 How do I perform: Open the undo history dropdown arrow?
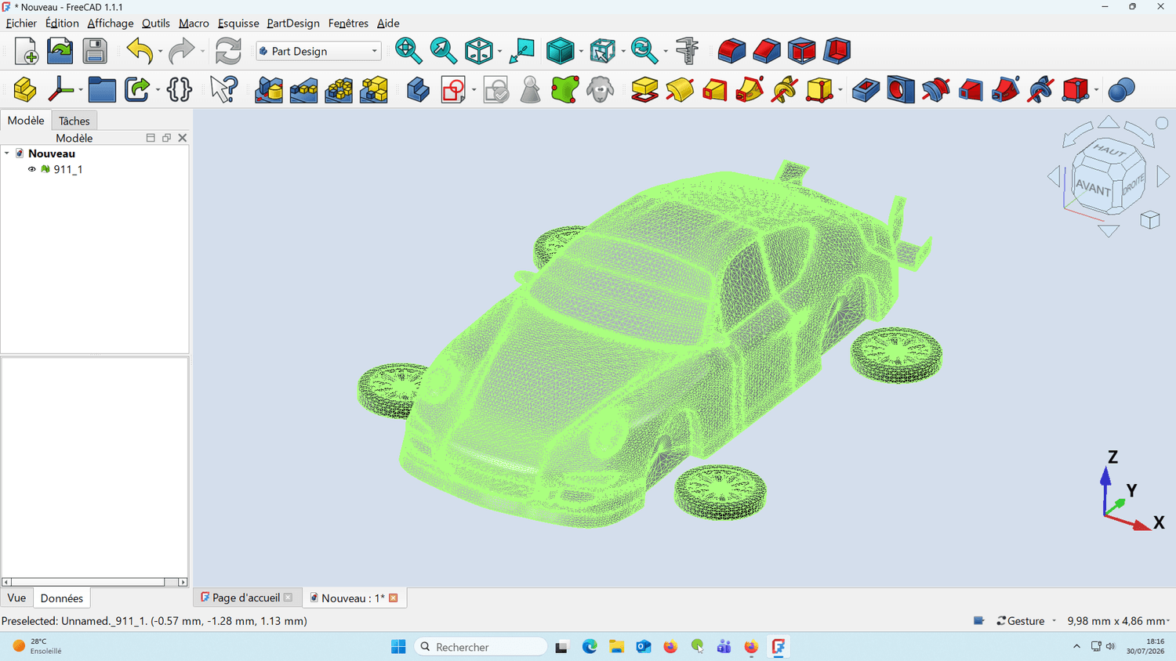point(160,52)
